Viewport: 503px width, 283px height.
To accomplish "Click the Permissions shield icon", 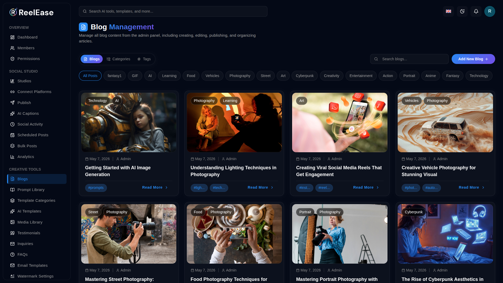I will (x=12, y=59).
